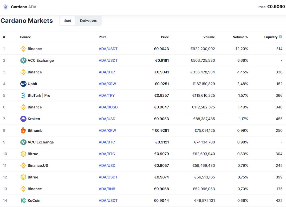Click the Cardano ADA header title

click(x=23, y=7)
